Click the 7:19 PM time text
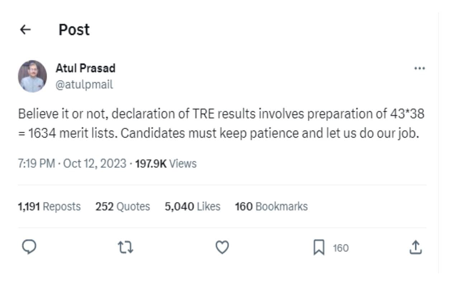The height and width of the screenshot is (287, 459). (36, 164)
